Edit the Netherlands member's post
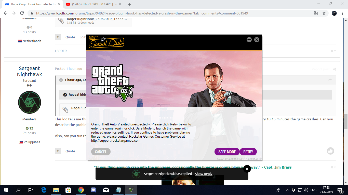The height and width of the screenshot is (195, 348). 83,37
